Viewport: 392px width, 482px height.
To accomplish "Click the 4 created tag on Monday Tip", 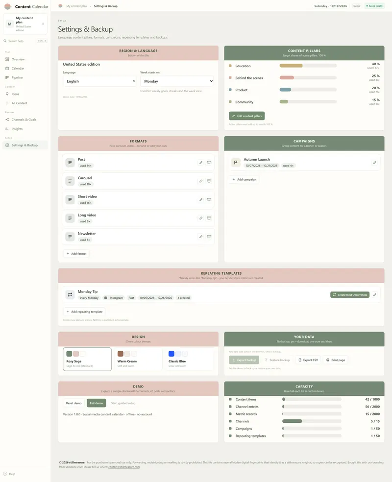I will (x=184, y=298).
